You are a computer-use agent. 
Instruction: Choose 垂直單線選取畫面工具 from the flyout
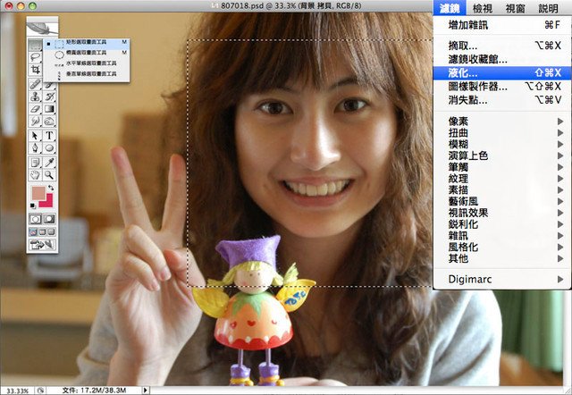click(x=87, y=73)
